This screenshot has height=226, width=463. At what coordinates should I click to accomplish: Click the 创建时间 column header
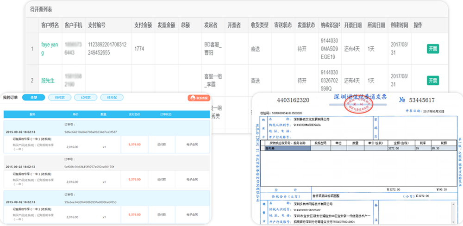point(399,25)
